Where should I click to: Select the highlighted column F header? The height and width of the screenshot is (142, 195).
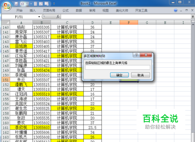129,23
